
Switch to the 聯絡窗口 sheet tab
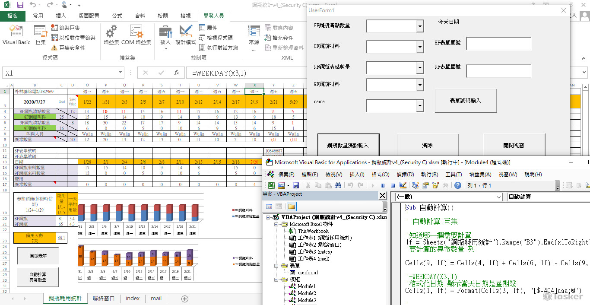103,299
